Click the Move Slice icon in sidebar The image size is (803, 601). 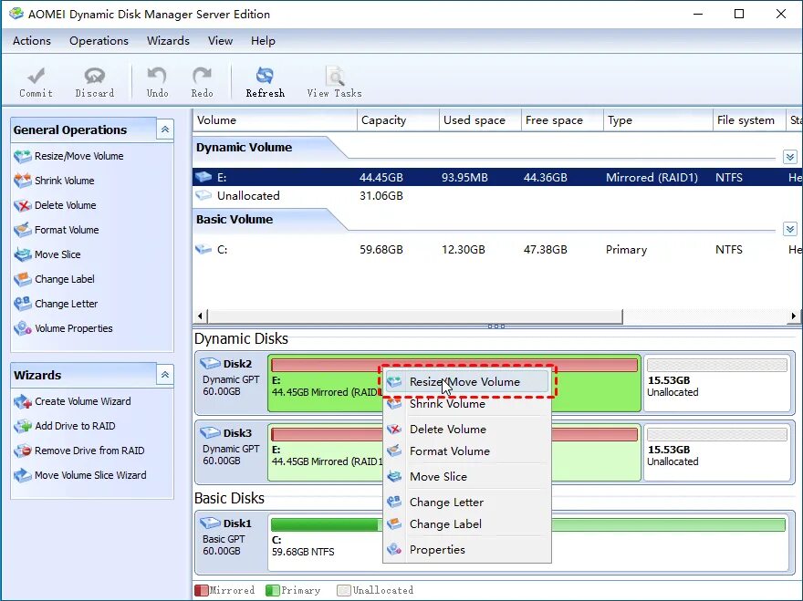tap(23, 254)
